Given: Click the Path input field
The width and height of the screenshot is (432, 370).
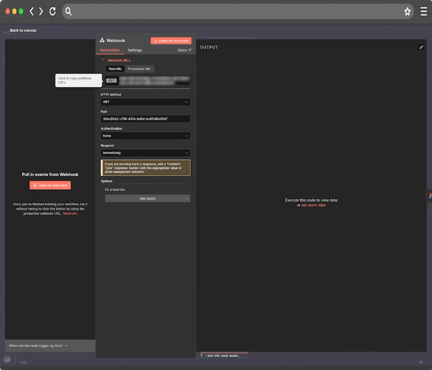Looking at the screenshot, I should coord(145,119).
